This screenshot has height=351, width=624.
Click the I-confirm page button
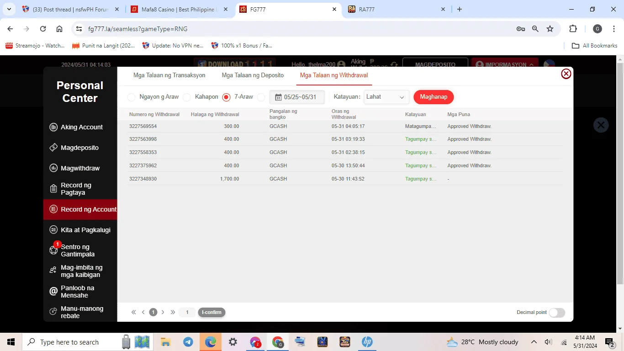click(x=212, y=312)
